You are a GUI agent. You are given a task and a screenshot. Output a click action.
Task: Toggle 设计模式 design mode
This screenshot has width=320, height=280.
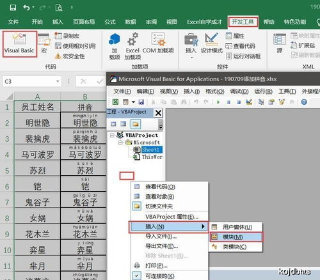pyautogui.click(x=212, y=43)
